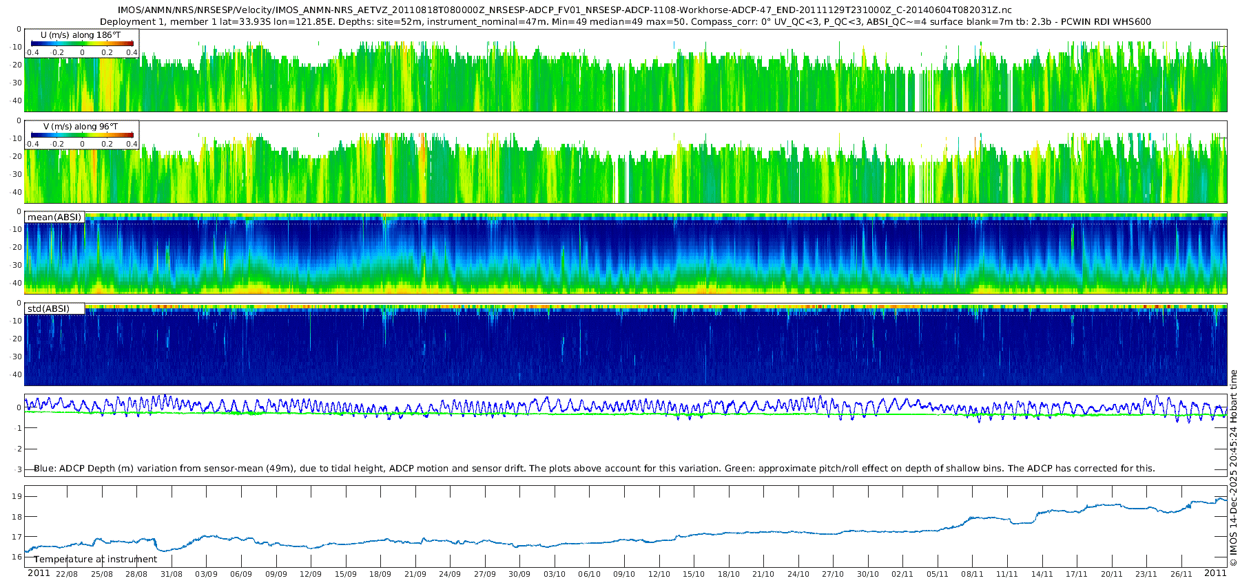Click the 21/10 date tick label
The image size is (1240, 585).
tap(763, 574)
